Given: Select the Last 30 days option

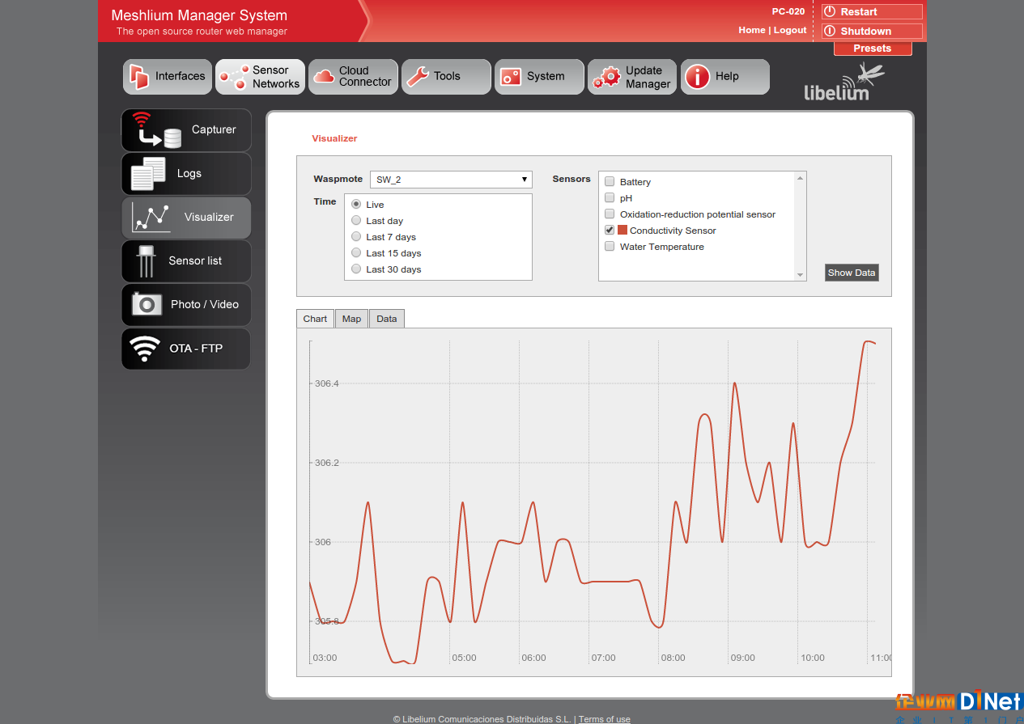Looking at the screenshot, I should tap(356, 269).
